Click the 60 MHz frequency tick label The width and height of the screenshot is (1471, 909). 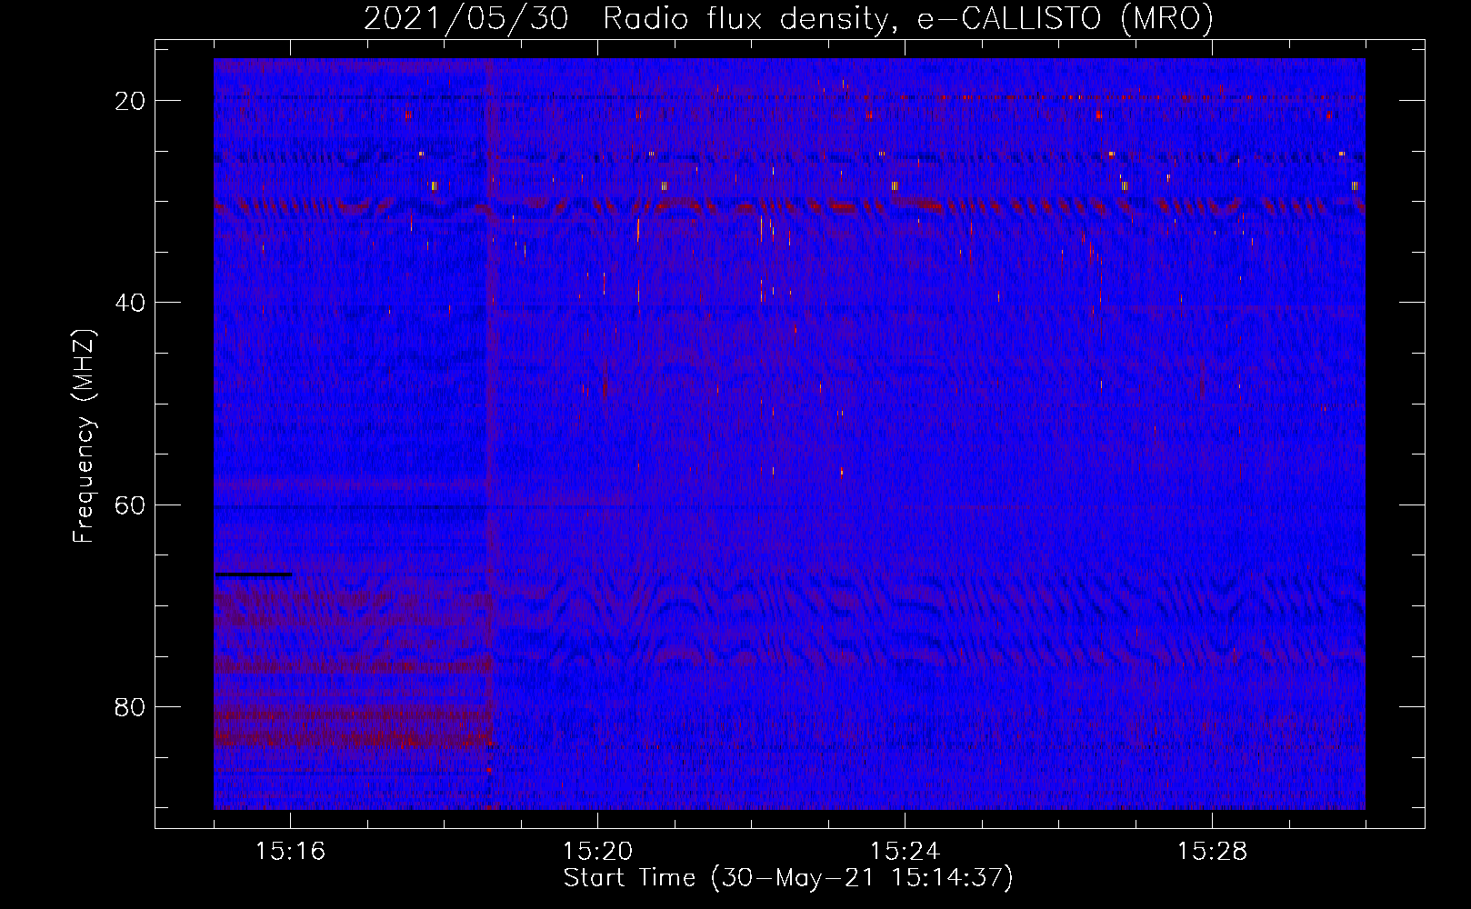coord(130,504)
